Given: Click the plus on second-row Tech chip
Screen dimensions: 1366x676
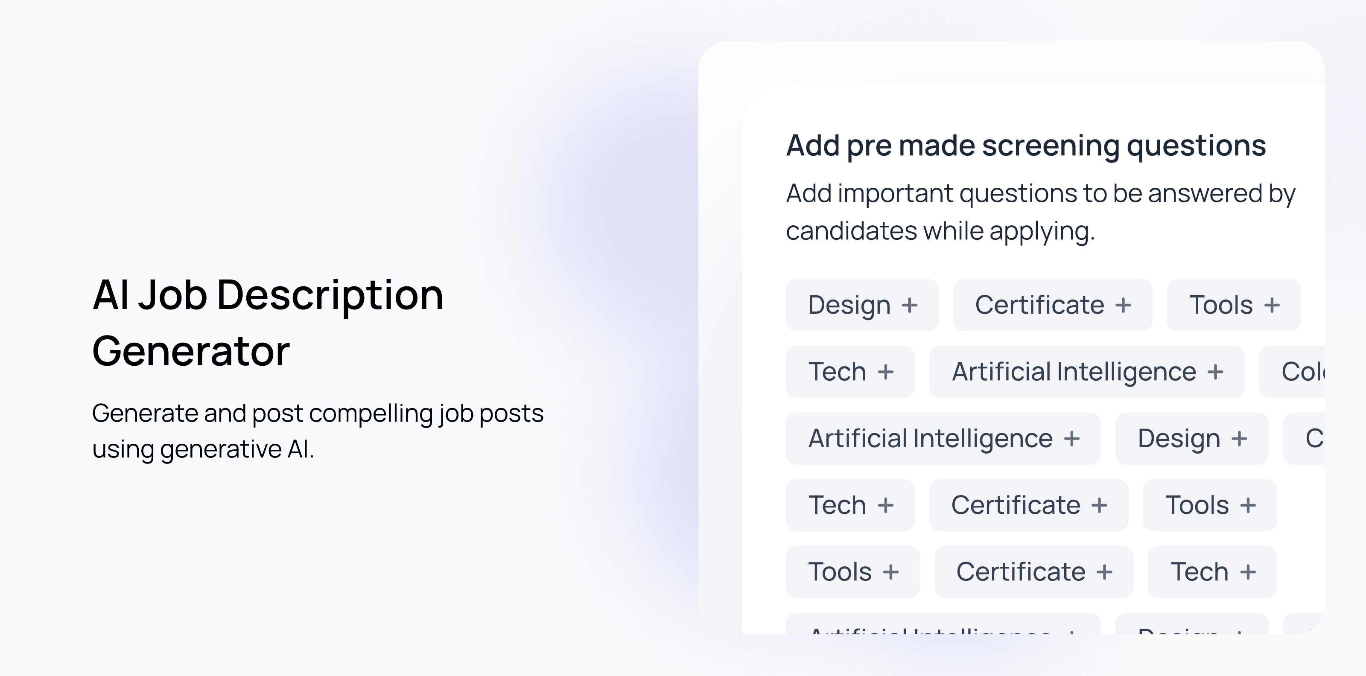Looking at the screenshot, I should point(886,372).
